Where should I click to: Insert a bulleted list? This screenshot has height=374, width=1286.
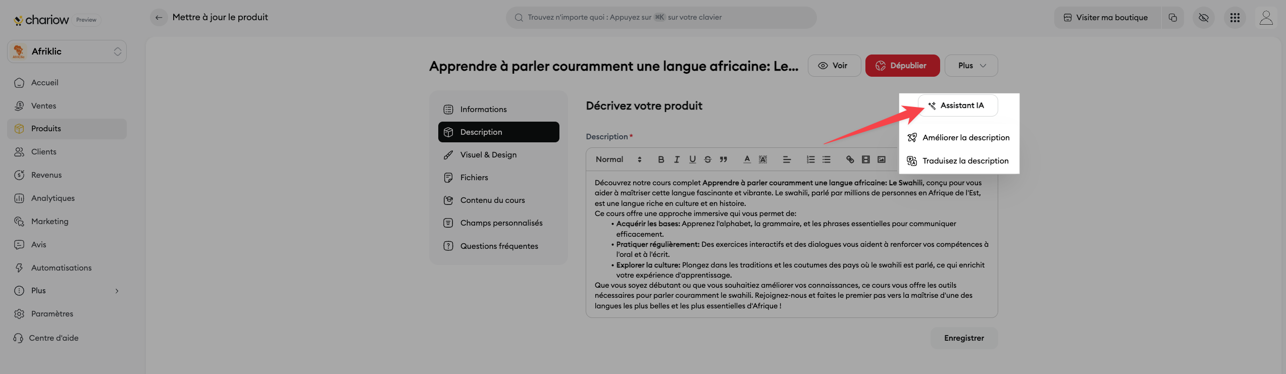click(827, 159)
